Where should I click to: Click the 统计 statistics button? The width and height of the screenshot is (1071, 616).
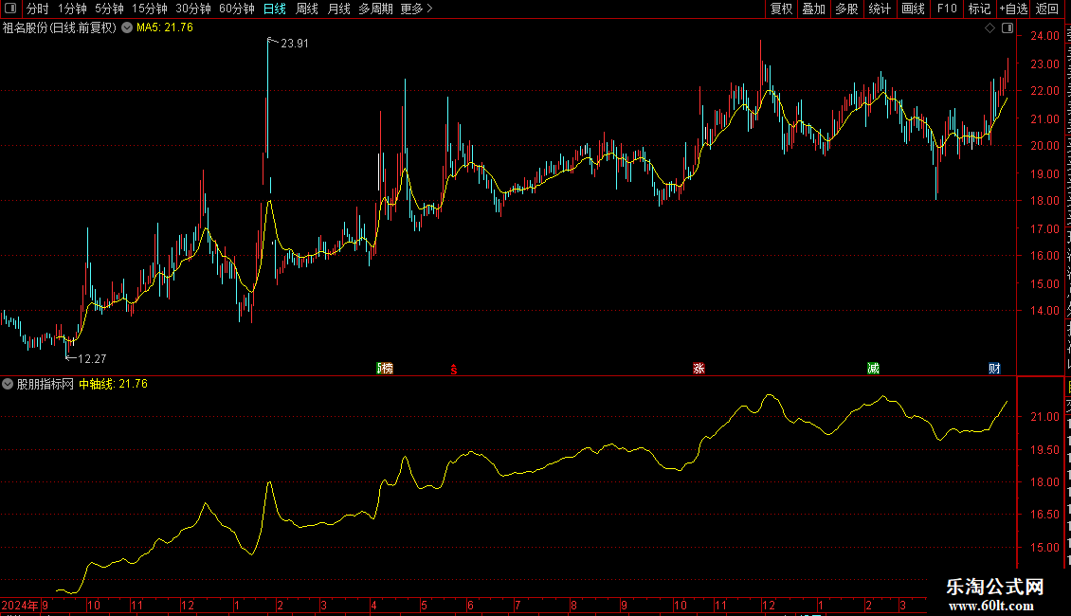coord(879,9)
